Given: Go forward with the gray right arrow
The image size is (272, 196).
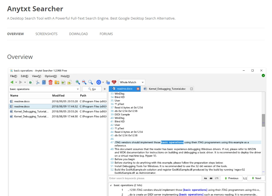Looking at the screenshot, I should click(21, 82).
